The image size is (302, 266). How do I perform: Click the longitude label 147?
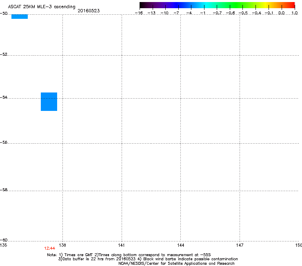(x=240, y=245)
